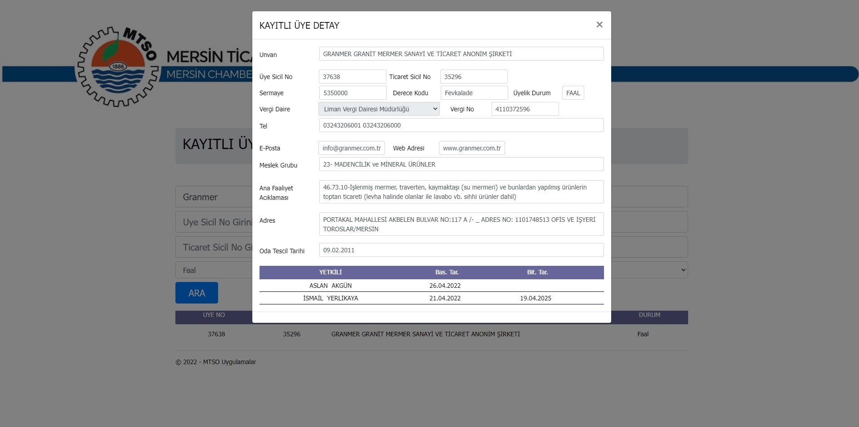Select the Vergi No field

click(525, 109)
